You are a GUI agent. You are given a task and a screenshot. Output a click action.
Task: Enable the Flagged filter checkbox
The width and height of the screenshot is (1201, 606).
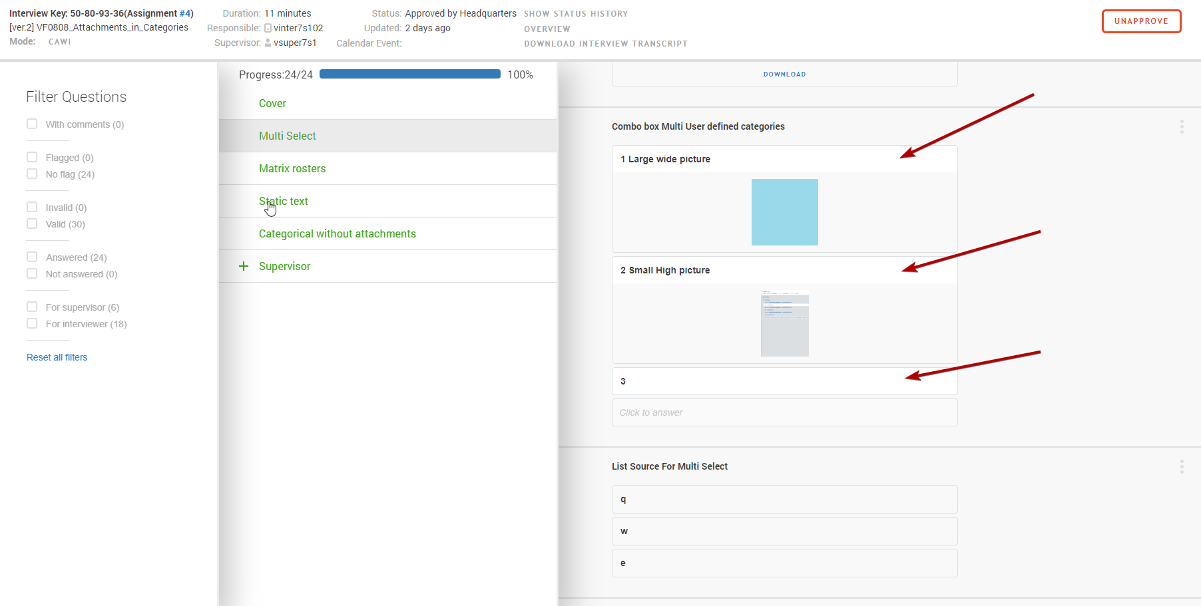[32, 157]
